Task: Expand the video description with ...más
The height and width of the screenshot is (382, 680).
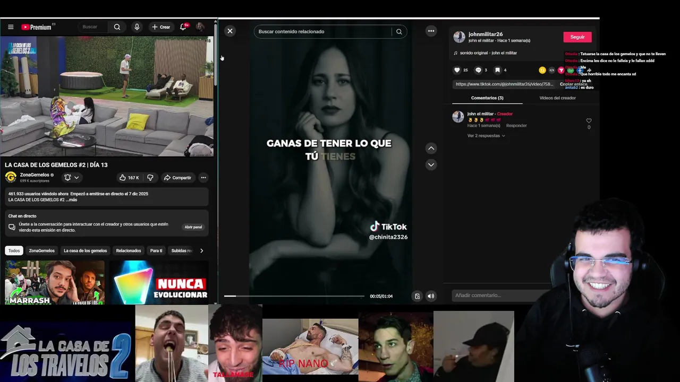Action: coord(72,200)
